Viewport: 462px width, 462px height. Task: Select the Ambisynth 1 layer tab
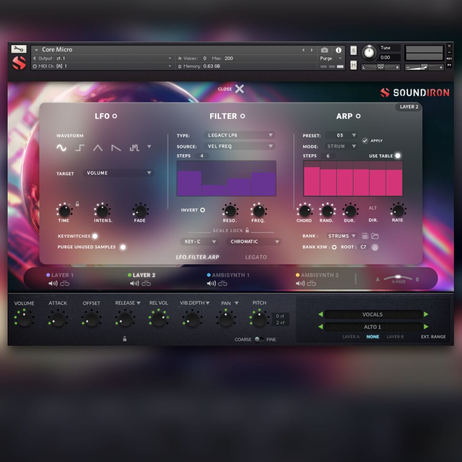point(231,275)
